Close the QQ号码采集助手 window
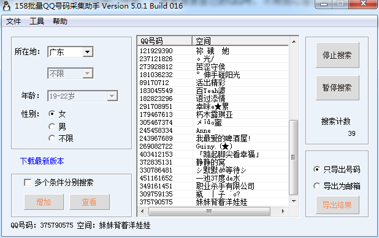The width and height of the screenshot is (379, 238). coord(363,4)
